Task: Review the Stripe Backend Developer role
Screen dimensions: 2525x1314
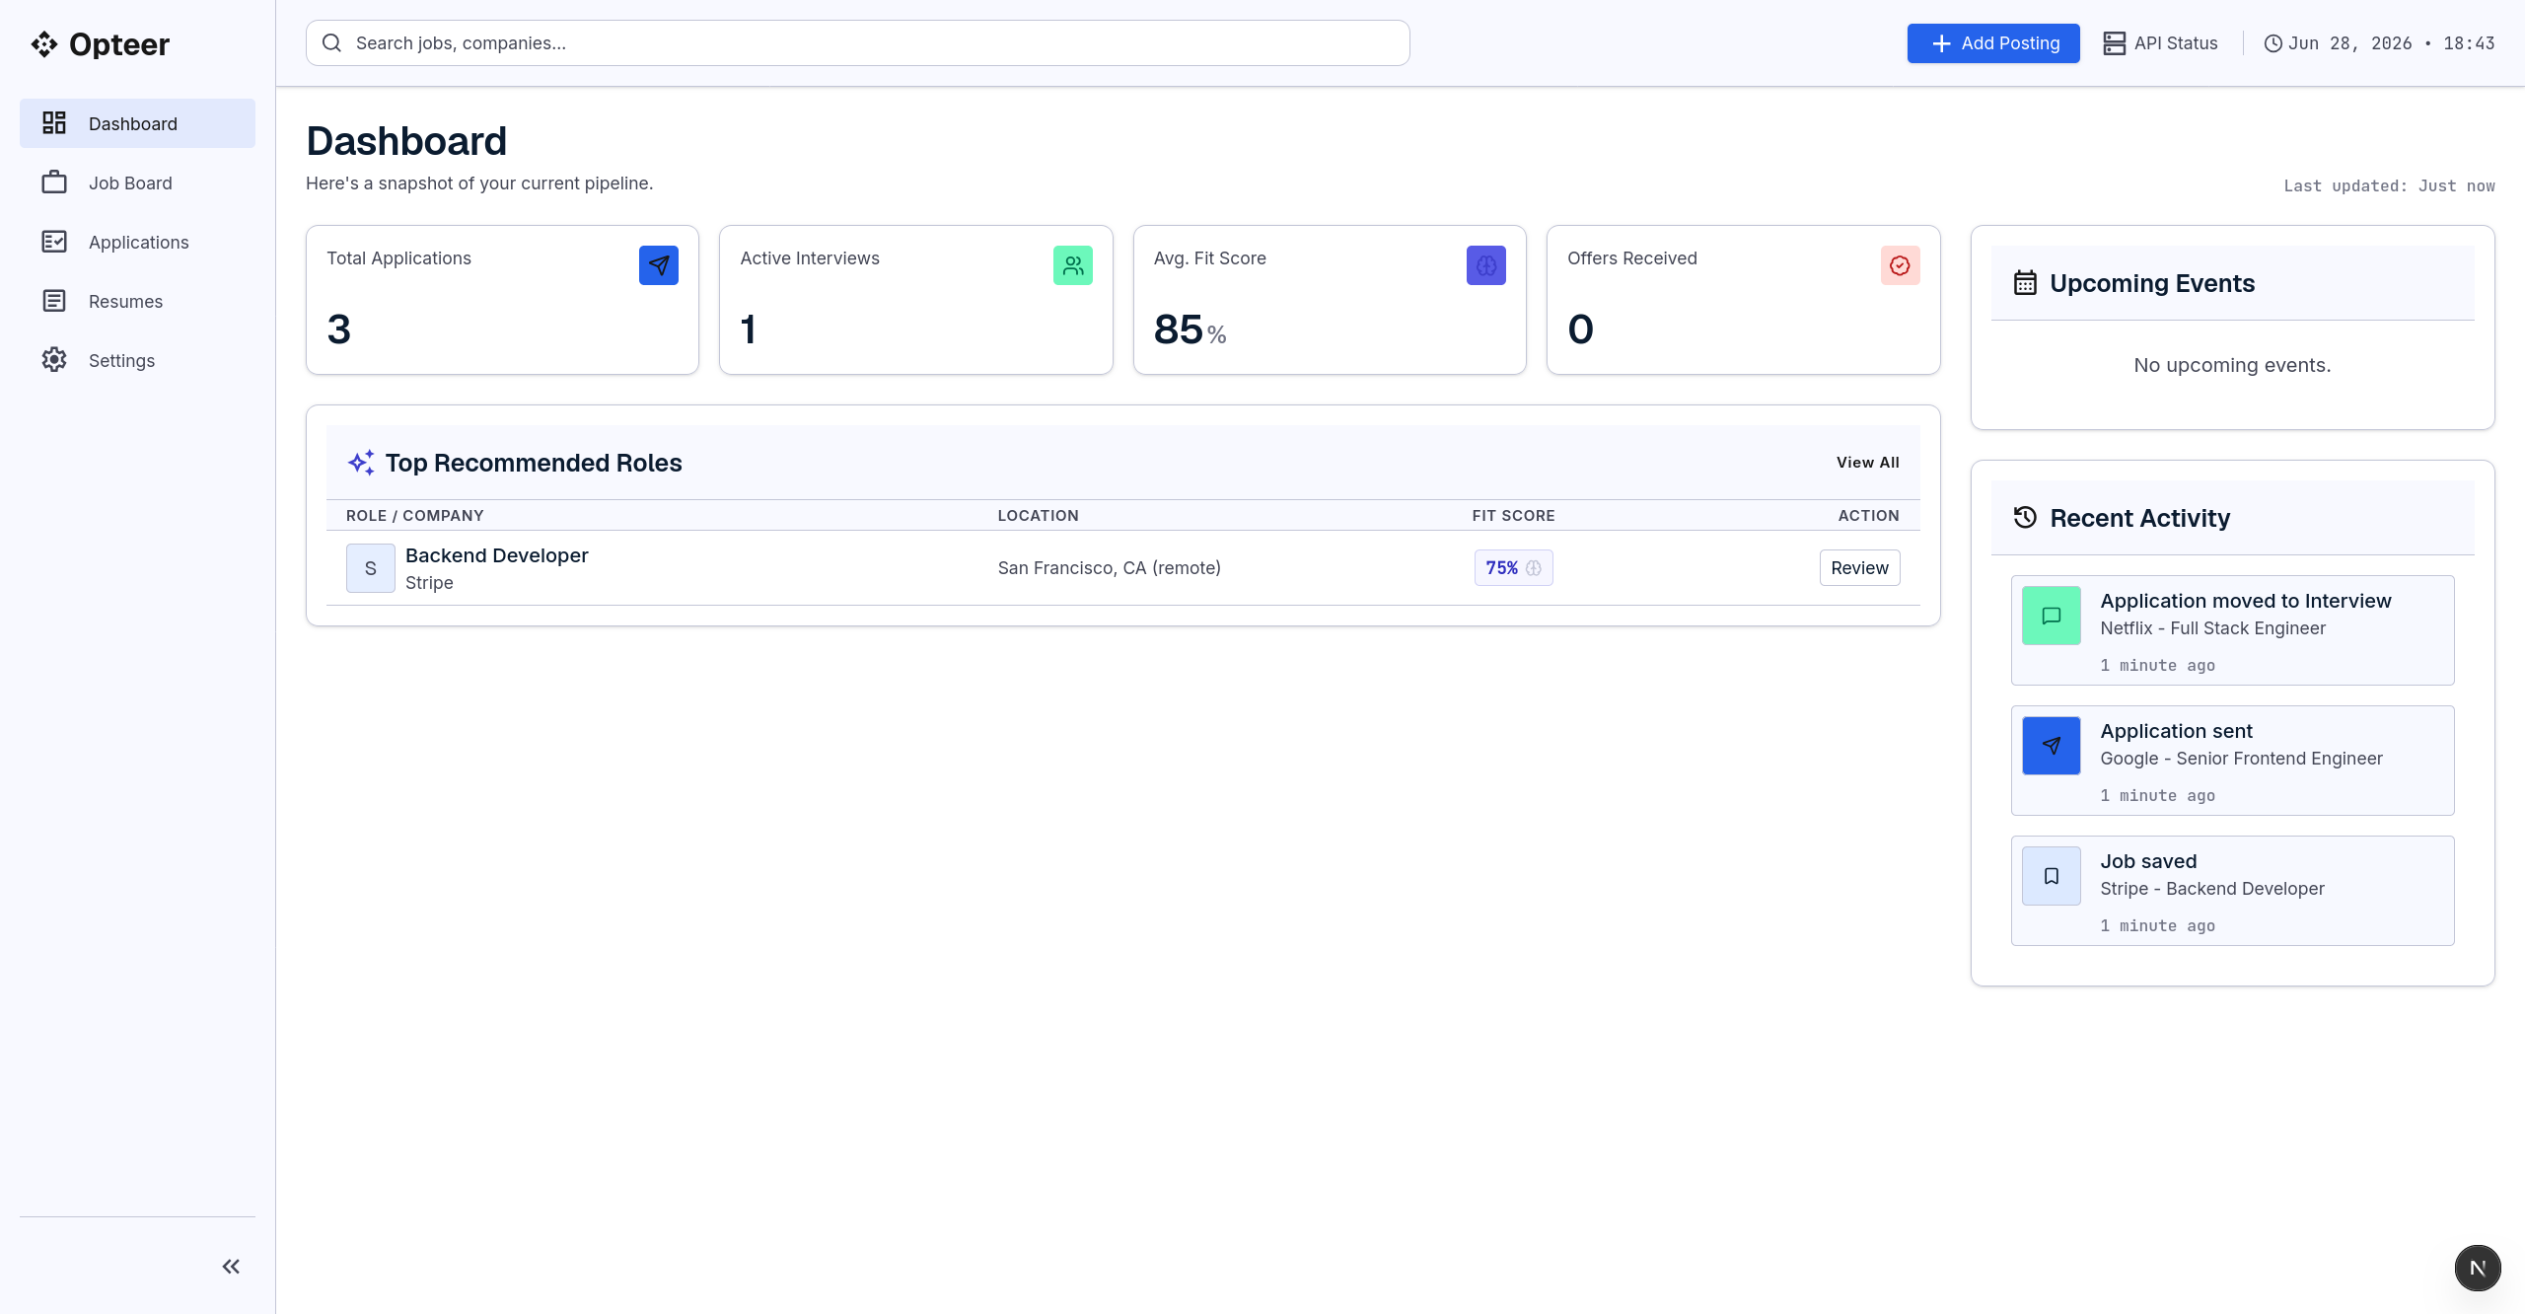Action: pos(1859,568)
